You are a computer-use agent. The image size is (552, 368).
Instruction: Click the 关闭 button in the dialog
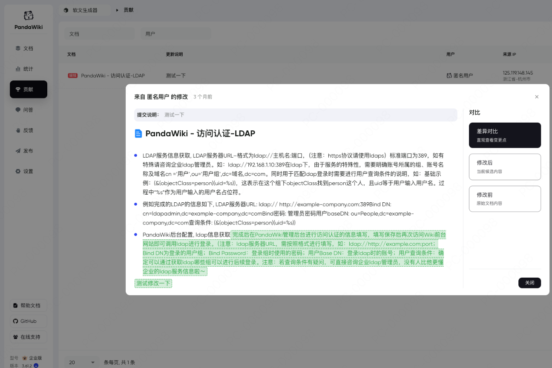pyautogui.click(x=529, y=283)
